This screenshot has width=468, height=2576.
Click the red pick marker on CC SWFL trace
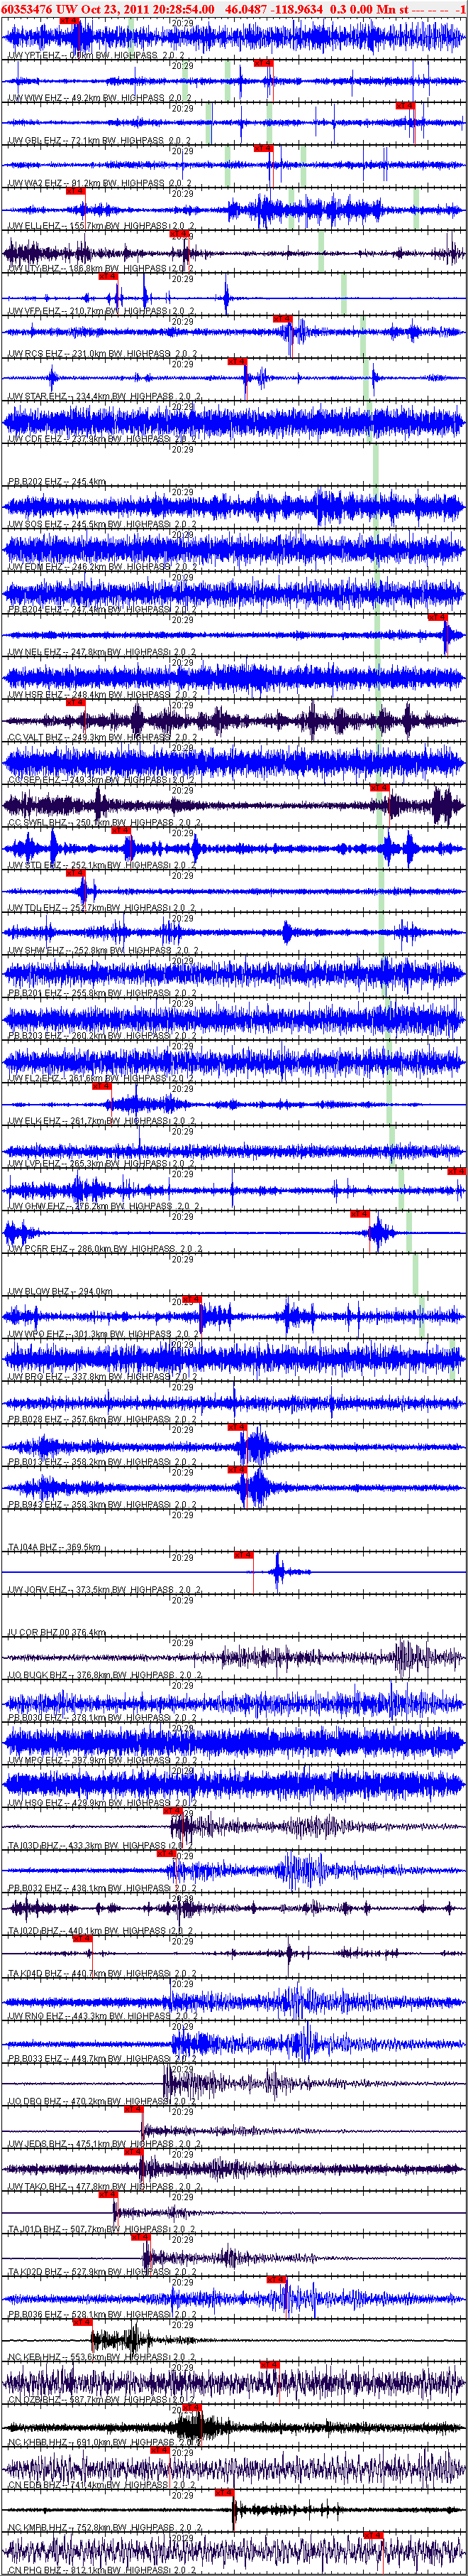[x=379, y=787]
